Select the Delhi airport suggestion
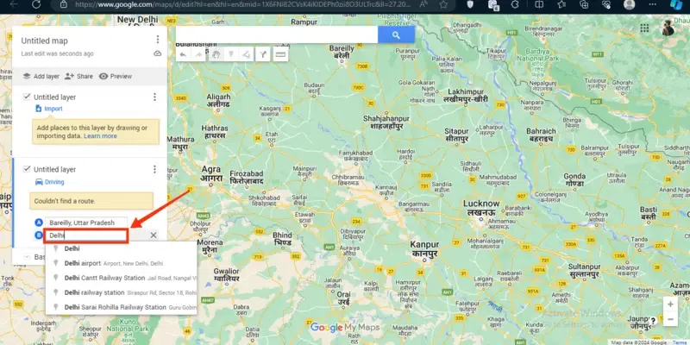The height and width of the screenshot is (345, 690). 121,263
